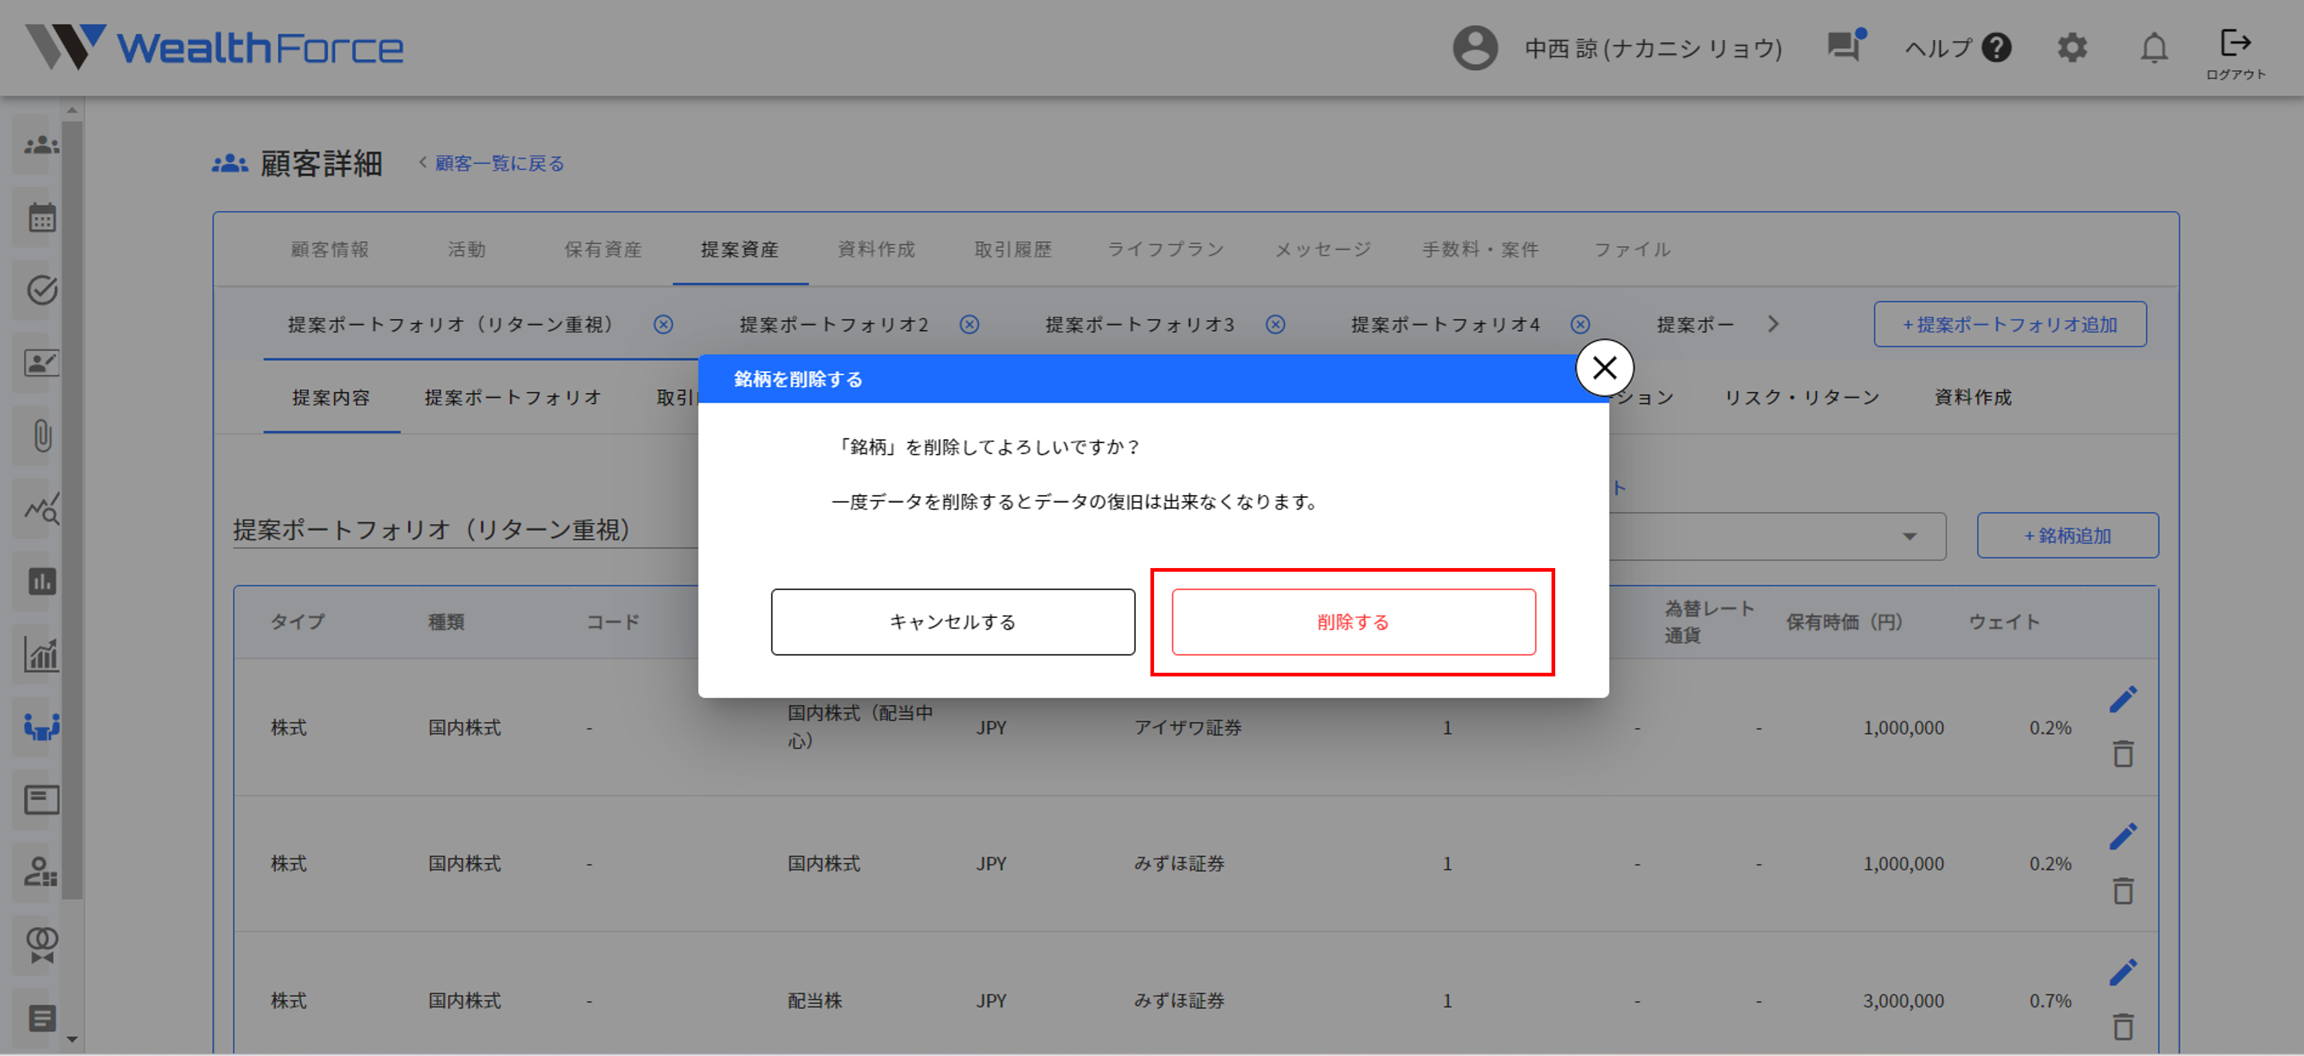Remove 提案ポートフォリオ3 tab via its X toggle
Screen dimensions: 2304x1056
click(1275, 325)
